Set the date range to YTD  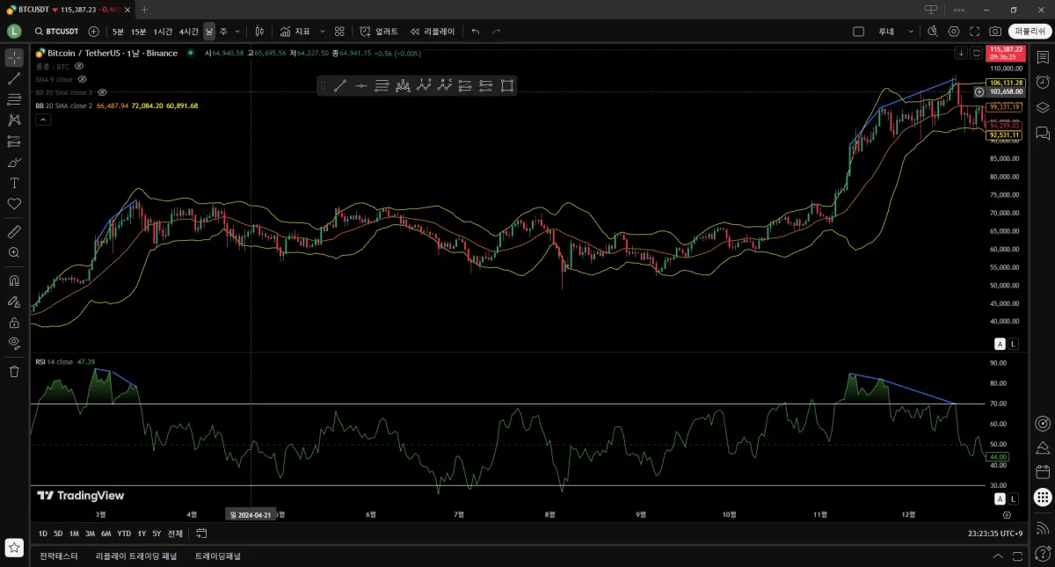124,534
